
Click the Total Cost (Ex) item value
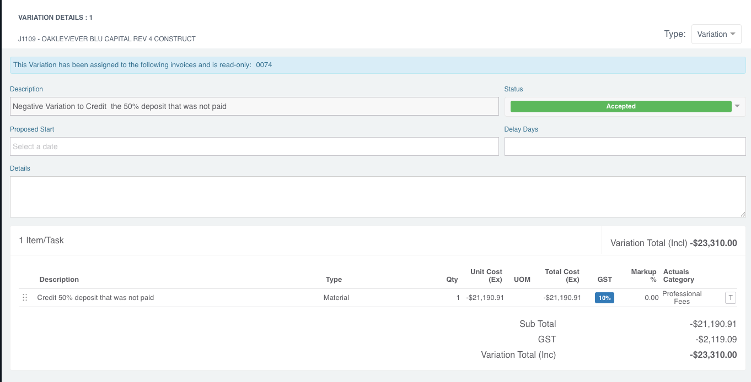pos(562,298)
